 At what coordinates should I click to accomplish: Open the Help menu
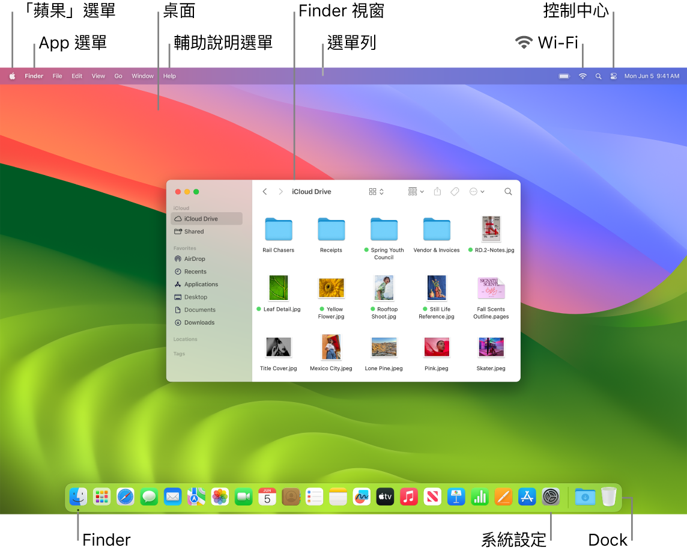[x=169, y=76]
